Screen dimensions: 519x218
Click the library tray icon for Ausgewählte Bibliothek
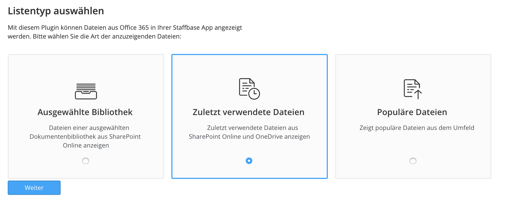(x=86, y=91)
